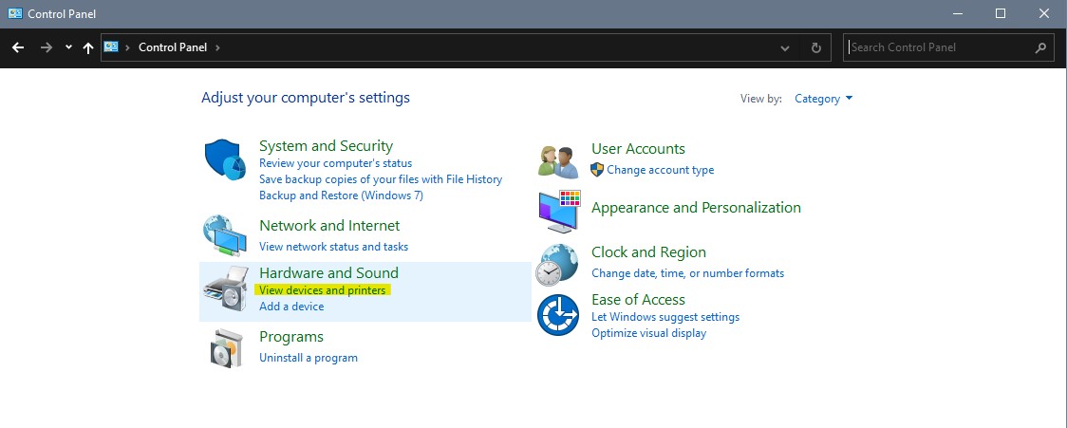Open View devices and printers link
Screen dimensions: 1067x428
[x=323, y=290]
